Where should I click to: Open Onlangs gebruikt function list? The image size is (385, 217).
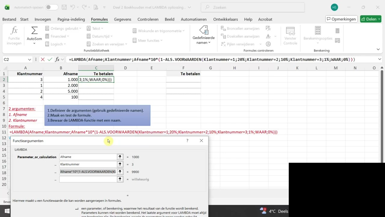point(63,28)
